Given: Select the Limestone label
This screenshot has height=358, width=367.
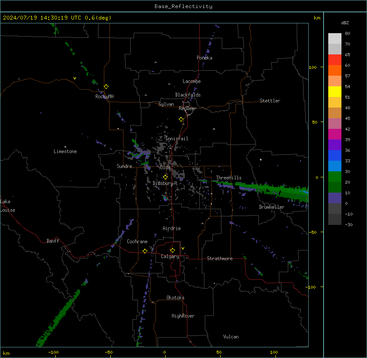Looking at the screenshot, I should tap(65, 151).
